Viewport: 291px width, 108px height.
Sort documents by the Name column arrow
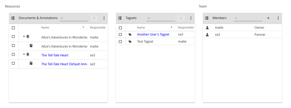[83, 27]
